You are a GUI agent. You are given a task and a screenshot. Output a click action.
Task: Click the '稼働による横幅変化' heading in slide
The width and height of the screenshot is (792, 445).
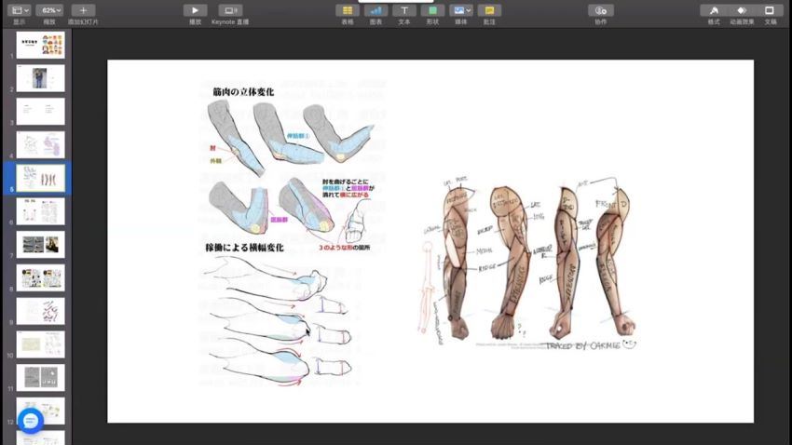click(x=244, y=248)
